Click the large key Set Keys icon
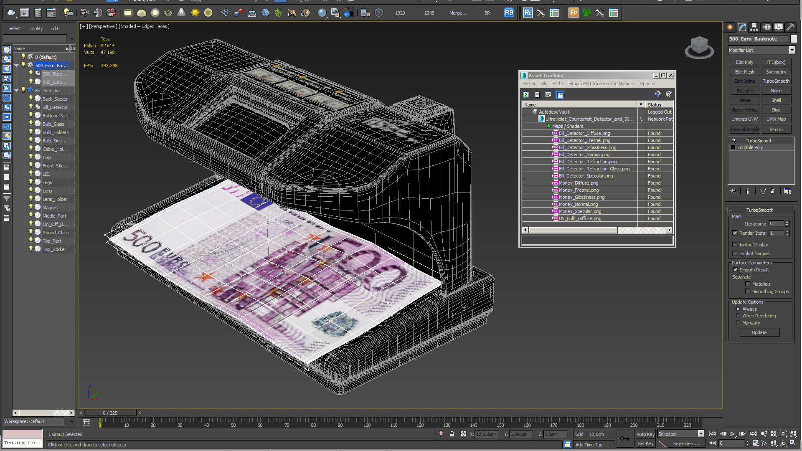802x451 pixels. 625,438
